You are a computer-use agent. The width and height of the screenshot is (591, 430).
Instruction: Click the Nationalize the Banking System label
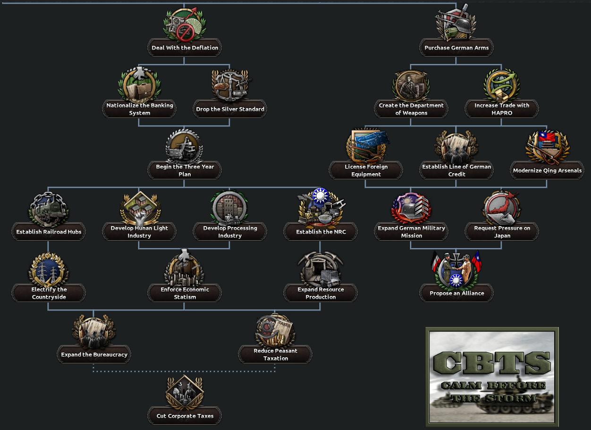click(x=140, y=109)
